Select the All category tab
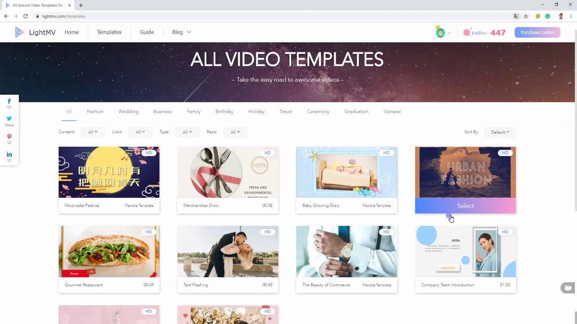577x324 pixels. (69, 112)
